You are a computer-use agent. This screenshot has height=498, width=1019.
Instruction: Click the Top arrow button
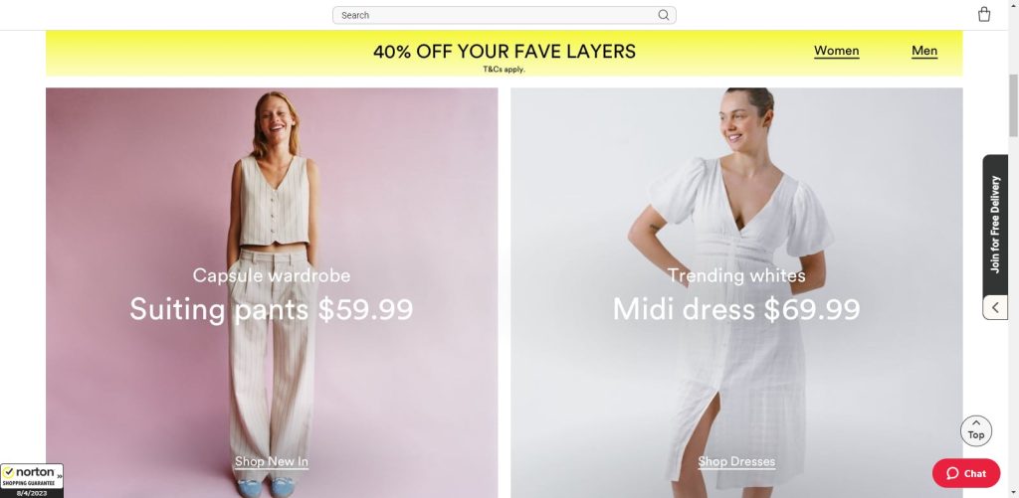975,430
